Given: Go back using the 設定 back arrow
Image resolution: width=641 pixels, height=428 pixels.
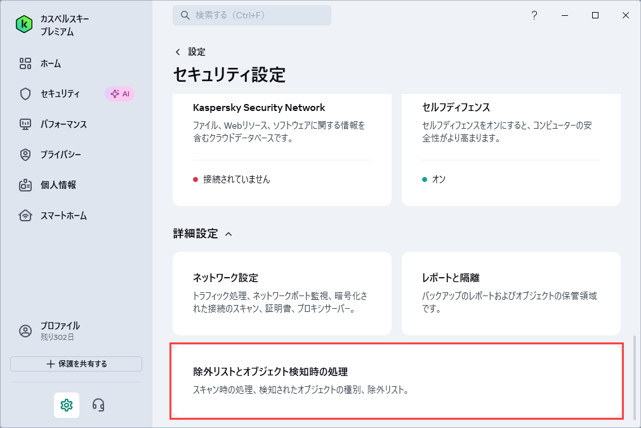Looking at the screenshot, I should point(178,52).
